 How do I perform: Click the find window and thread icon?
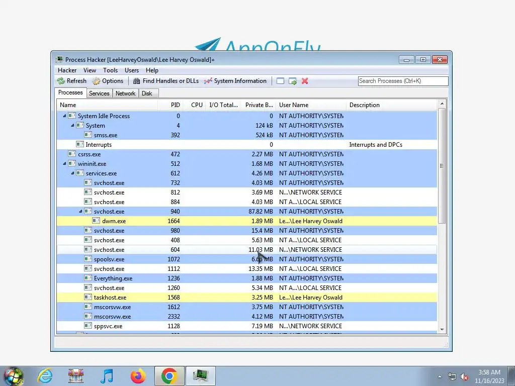tap(292, 81)
